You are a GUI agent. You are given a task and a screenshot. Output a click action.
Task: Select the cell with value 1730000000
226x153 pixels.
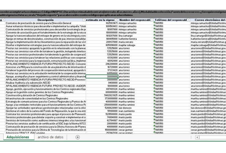102,99
